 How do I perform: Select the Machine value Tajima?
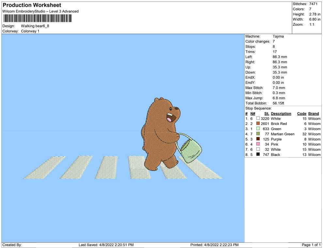[278, 36]
